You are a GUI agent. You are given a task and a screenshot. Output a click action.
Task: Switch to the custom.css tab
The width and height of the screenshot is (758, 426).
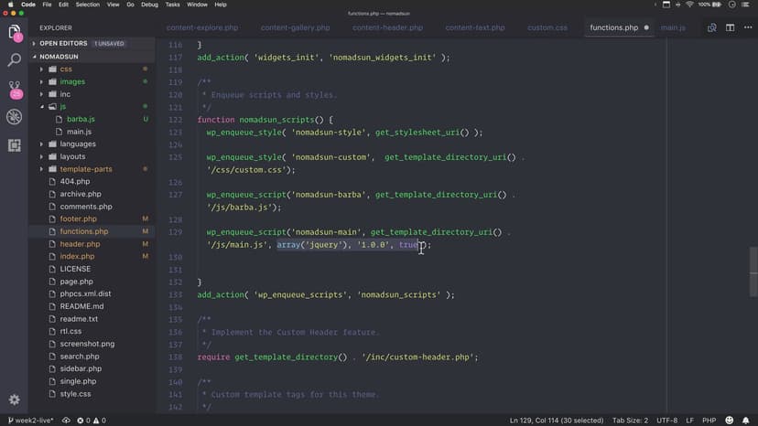pyautogui.click(x=547, y=28)
